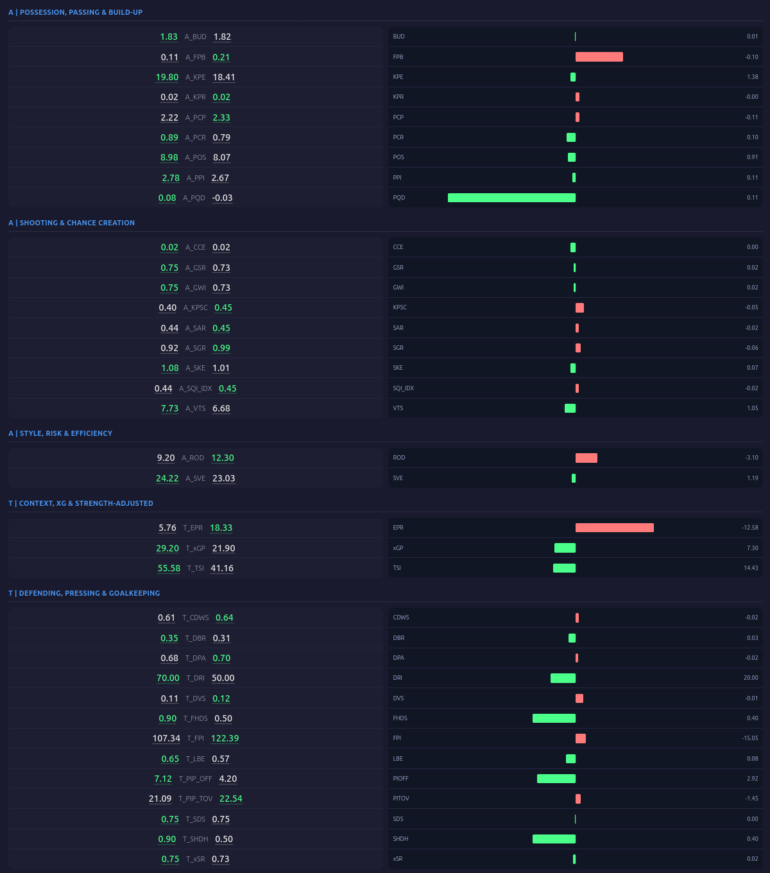Open the underlined 1.83 A_BUD value link
This screenshot has width=770, height=873.
click(168, 37)
